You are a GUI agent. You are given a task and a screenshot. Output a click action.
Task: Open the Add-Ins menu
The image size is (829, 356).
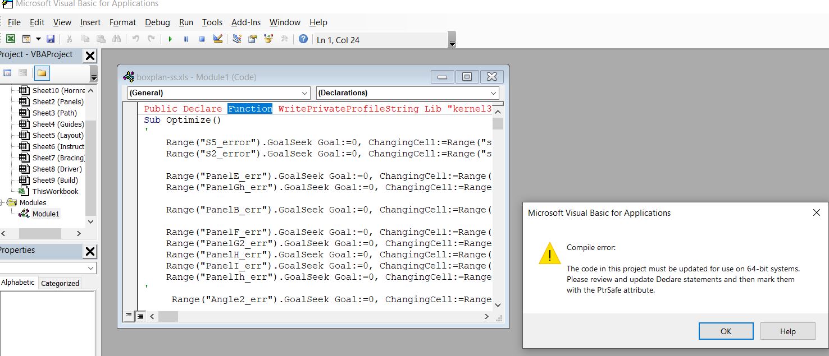pos(246,22)
